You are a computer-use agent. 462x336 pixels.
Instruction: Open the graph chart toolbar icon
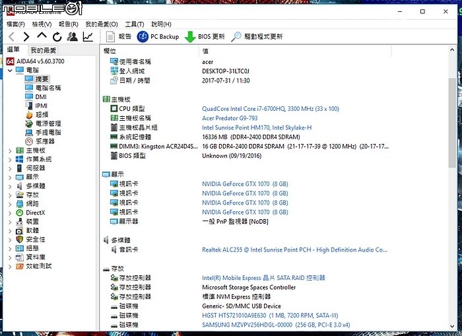[x=88, y=36]
